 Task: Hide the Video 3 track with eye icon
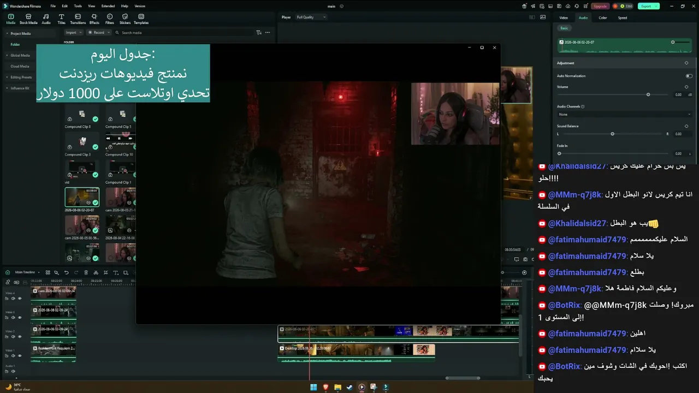[20, 318]
